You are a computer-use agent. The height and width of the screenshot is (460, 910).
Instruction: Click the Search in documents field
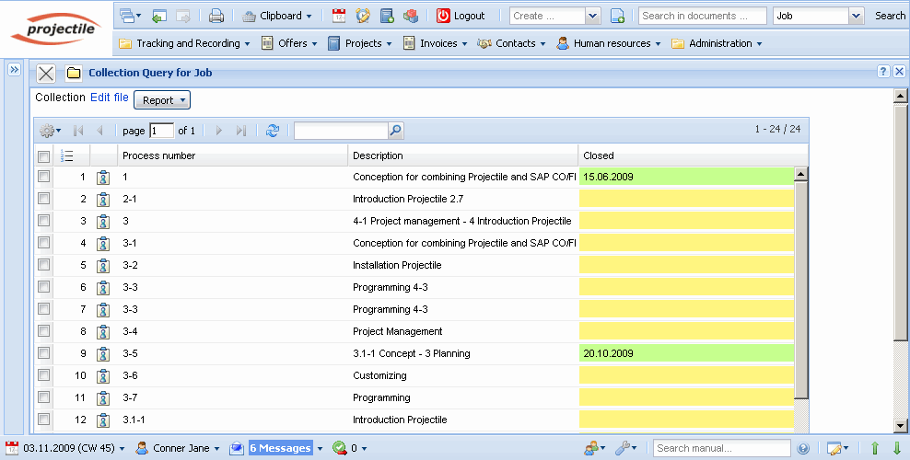[x=702, y=16]
